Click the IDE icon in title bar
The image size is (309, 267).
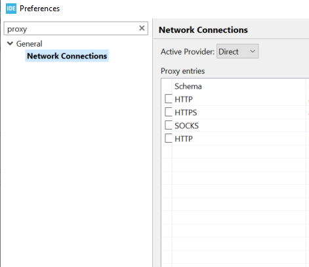(x=11, y=9)
